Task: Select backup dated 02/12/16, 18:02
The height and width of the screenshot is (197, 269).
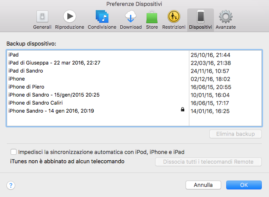Action: [x=134, y=79]
